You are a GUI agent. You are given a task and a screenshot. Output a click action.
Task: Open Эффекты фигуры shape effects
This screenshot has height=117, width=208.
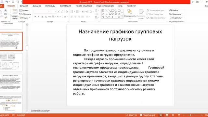click(x=156, y=18)
